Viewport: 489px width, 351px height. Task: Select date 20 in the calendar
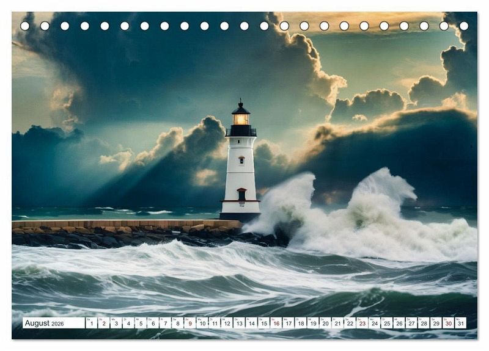click(325, 324)
